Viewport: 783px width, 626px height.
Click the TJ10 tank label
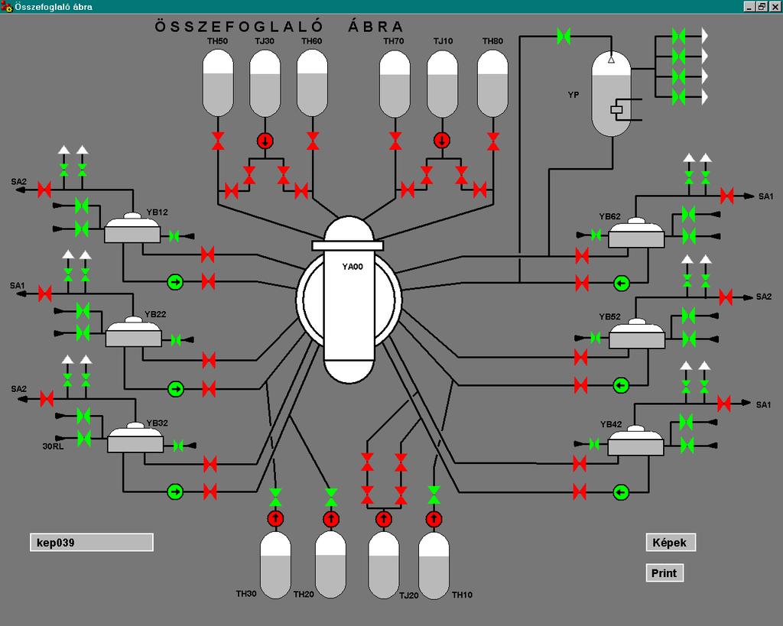pyautogui.click(x=443, y=41)
